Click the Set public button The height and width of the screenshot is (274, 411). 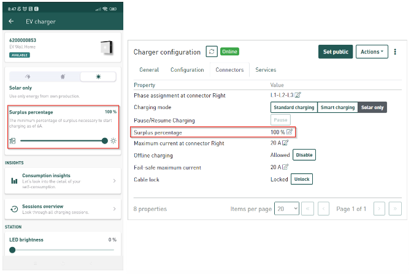click(336, 51)
